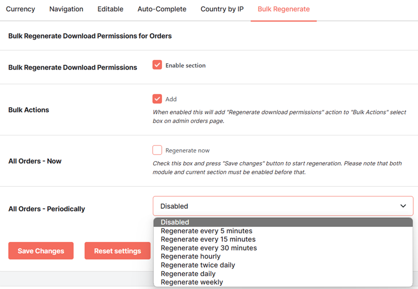Go to the Editable tab
The image size is (418, 289).
tap(110, 9)
